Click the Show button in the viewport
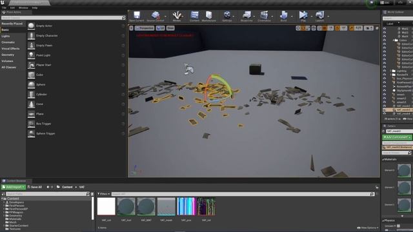The width and height of the screenshot is (413, 232). [170, 28]
